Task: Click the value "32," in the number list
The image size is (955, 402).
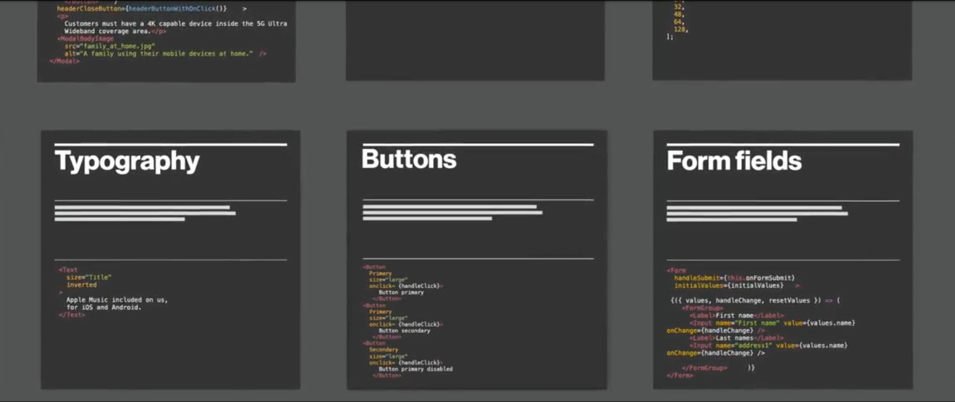Action: (x=680, y=7)
